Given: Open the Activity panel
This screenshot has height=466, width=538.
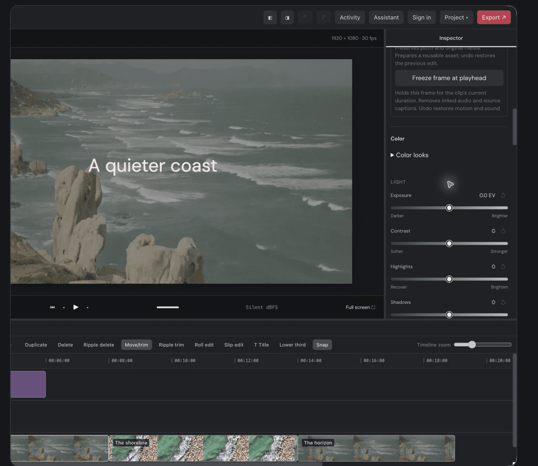Looking at the screenshot, I should pyautogui.click(x=350, y=18).
